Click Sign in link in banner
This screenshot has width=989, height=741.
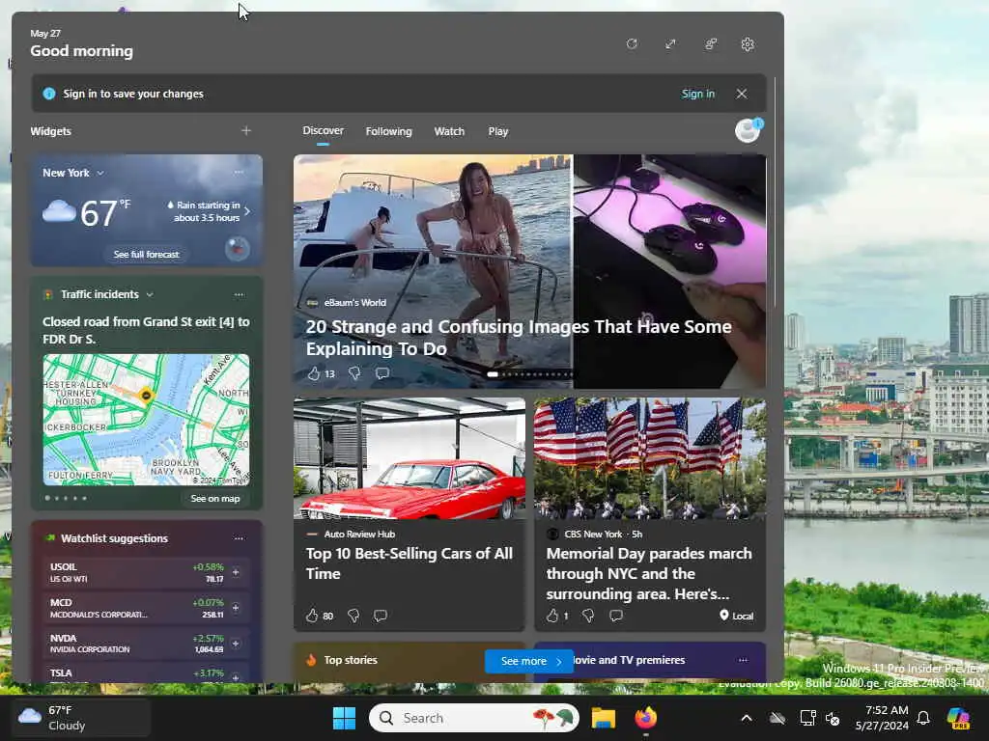(697, 94)
